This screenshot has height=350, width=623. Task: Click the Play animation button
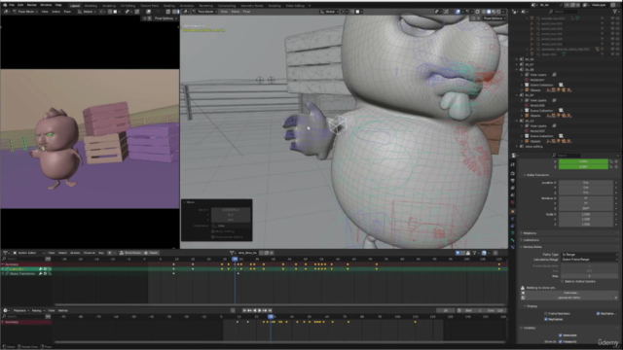260,310
